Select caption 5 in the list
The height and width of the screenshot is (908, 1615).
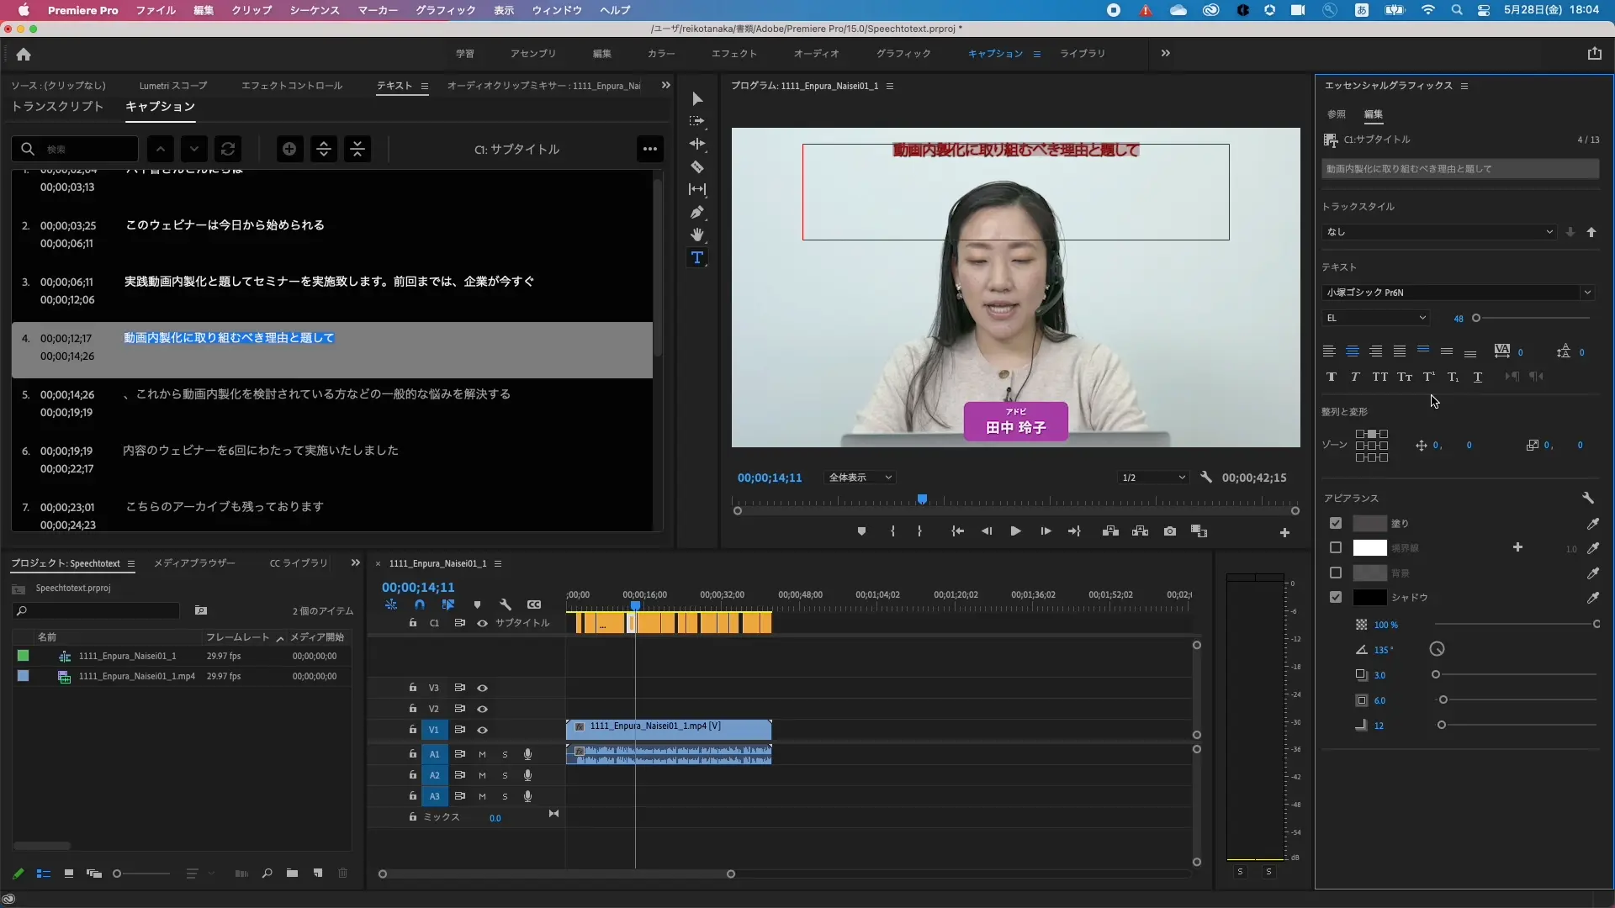click(332, 404)
